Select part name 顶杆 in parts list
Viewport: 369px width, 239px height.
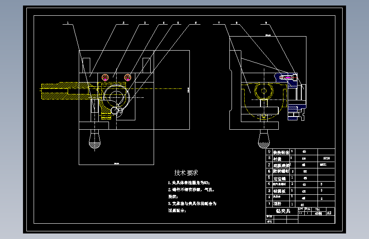[277, 204]
